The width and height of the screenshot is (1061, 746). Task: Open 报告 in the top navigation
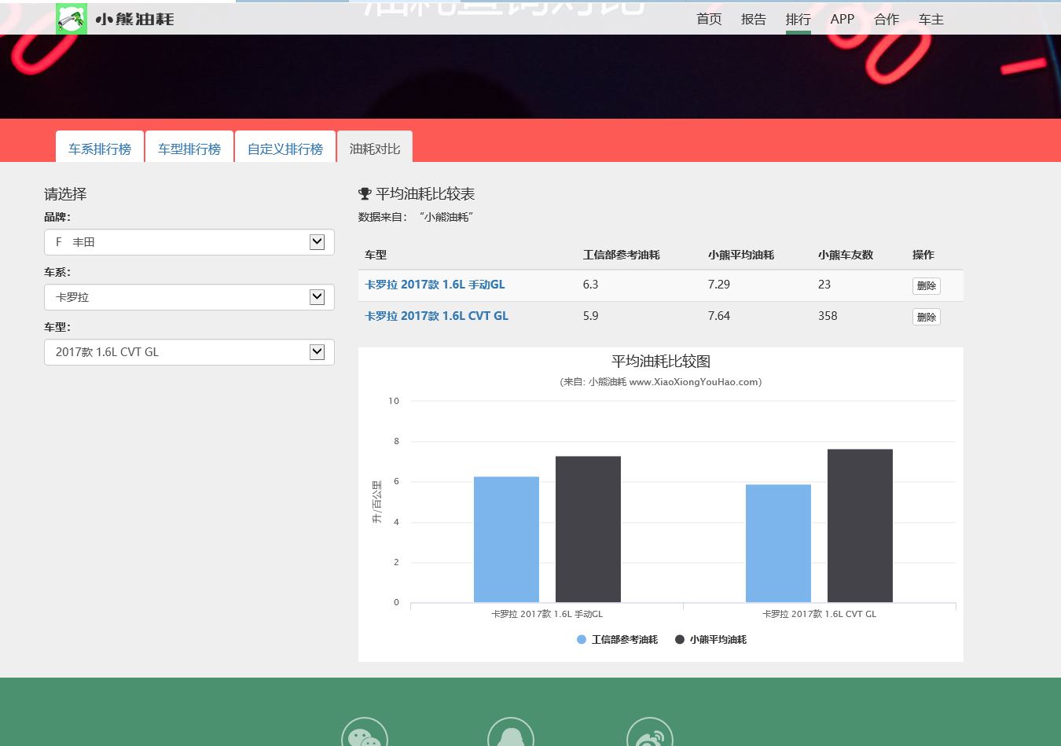point(754,19)
